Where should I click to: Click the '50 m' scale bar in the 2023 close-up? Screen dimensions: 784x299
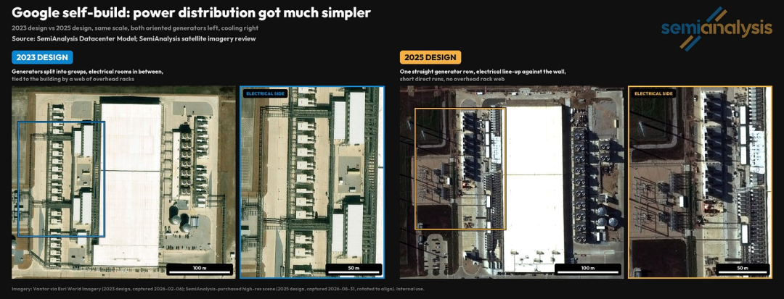coord(354,269)
